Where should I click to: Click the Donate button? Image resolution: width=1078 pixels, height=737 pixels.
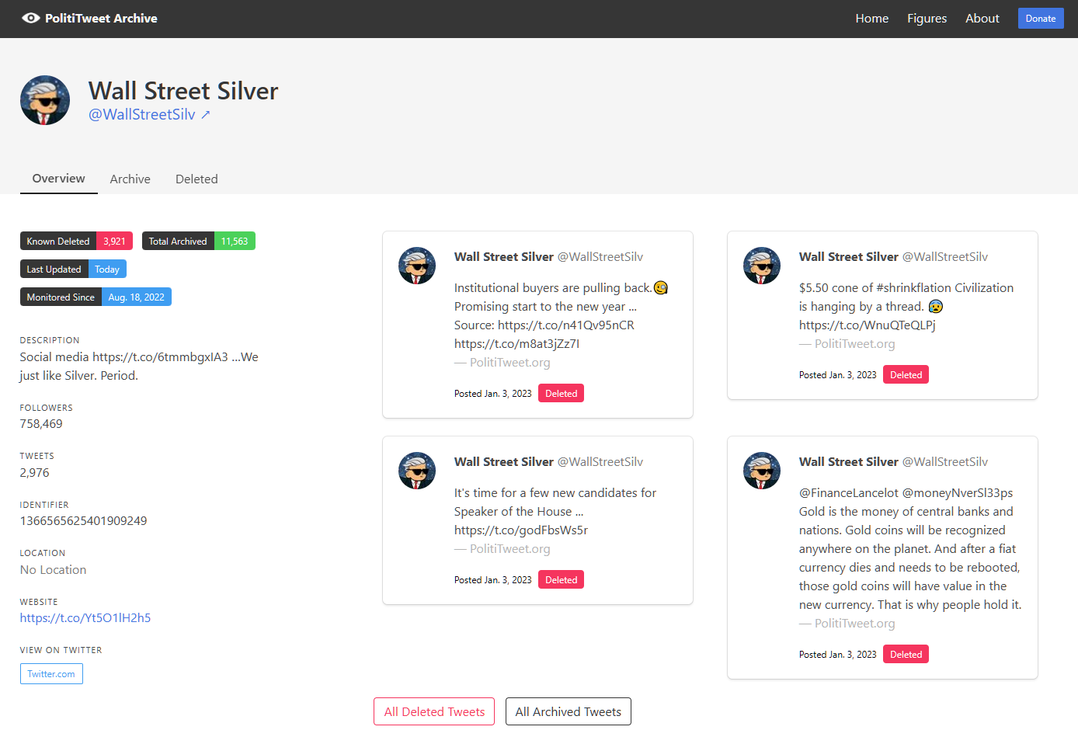(1041, 19)
